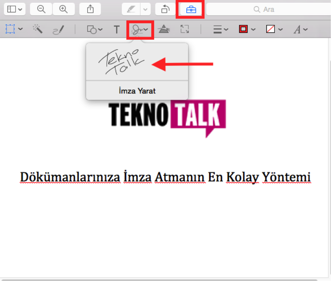Choose İmza Yarat in the popup

click(137, 91)
